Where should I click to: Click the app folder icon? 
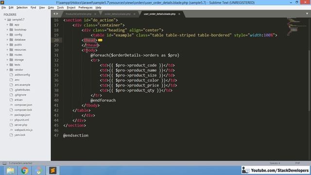click(x=11, y=25)
